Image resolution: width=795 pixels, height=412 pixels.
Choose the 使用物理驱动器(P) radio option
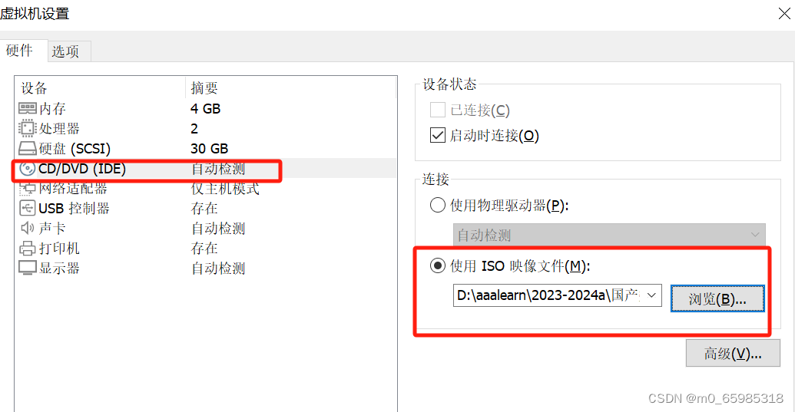point(438,205)
